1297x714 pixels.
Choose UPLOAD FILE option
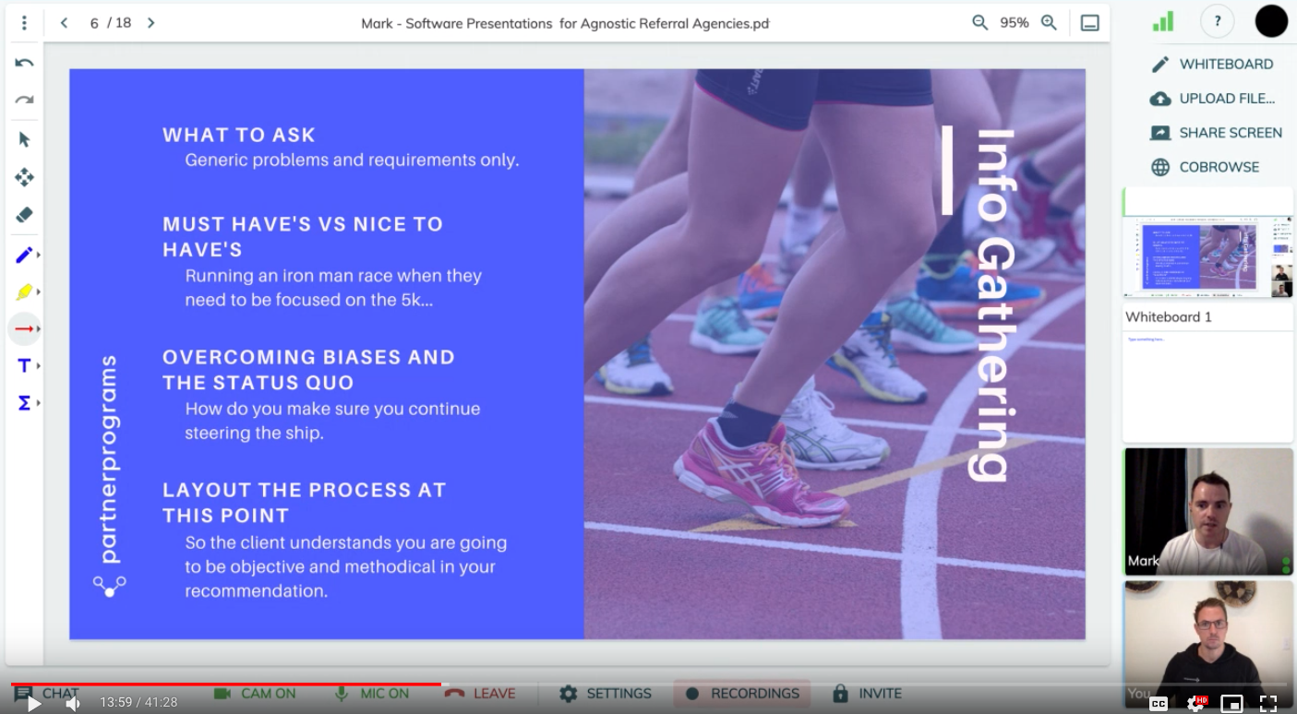coord(1212,98)
